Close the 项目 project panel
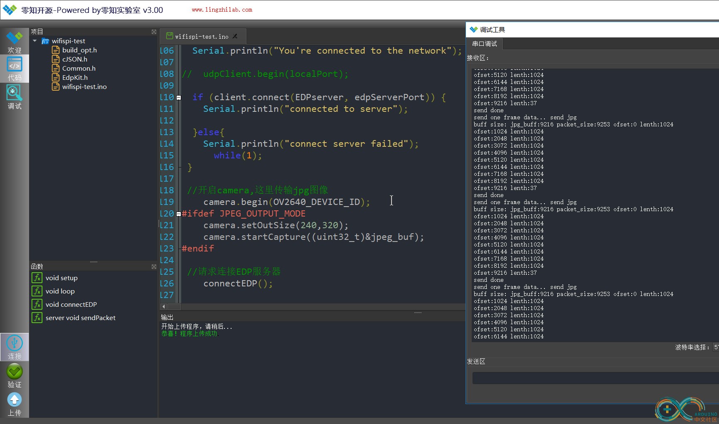719x424 pixels. pyautogui.click(x=154, y=32)
